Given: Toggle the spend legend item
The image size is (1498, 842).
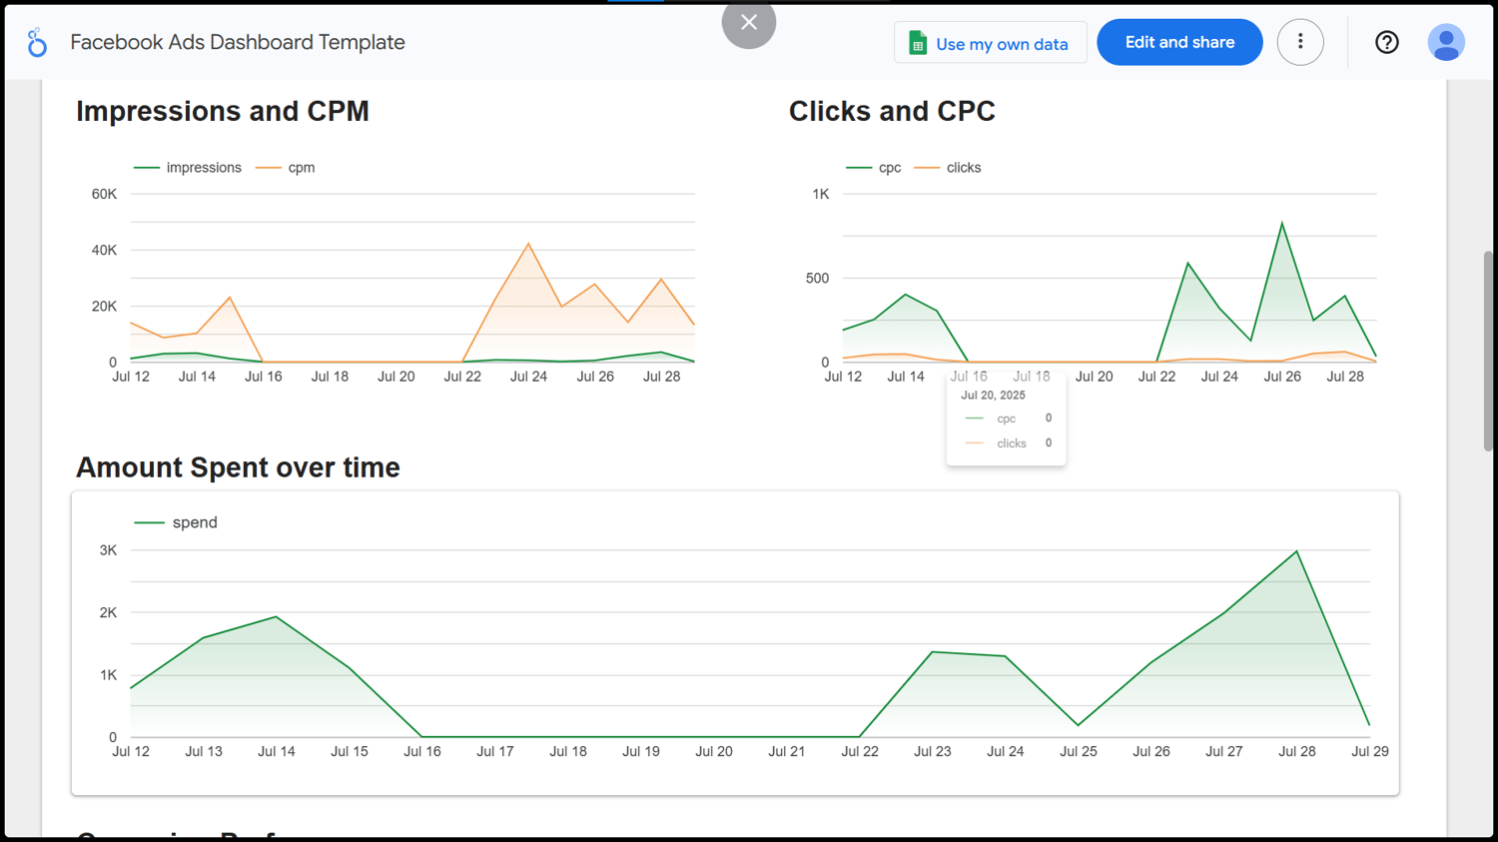Looking at the screenshot, I should [x=176, y=522].
